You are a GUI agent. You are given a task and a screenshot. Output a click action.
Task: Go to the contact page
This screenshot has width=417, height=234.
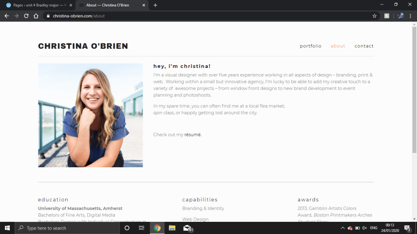364,46
